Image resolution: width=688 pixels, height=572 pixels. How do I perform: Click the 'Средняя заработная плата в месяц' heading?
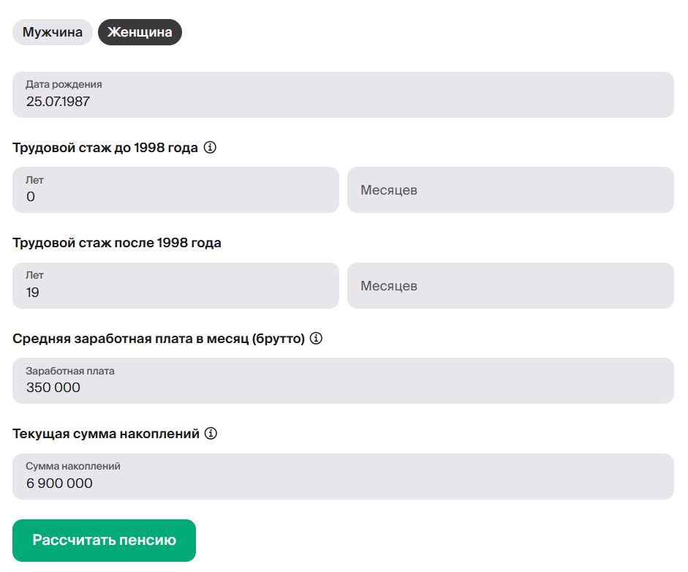[158, 339]
